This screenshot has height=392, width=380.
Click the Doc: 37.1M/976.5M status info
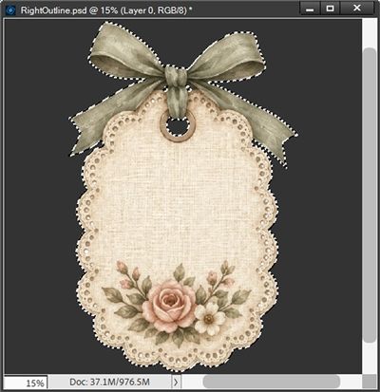tap(109, 382)
